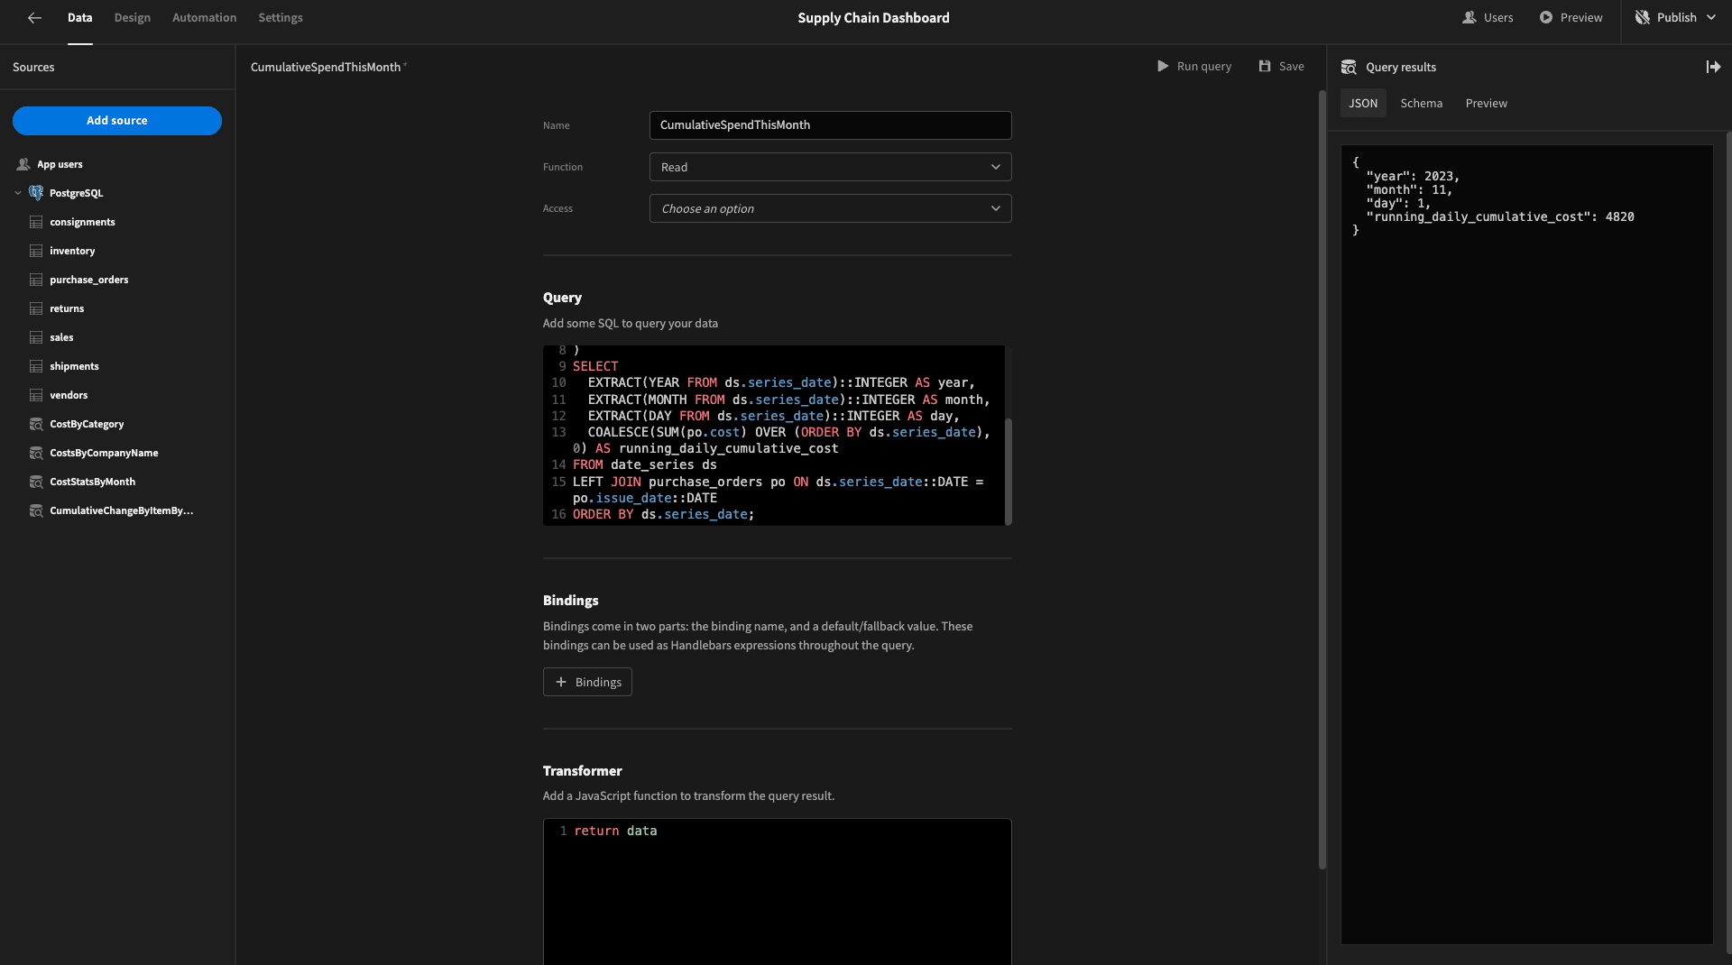Open the CostByCategory query label
This screenshot has height=965, width=1732.
pyautogui.click(x=87, y=424)
